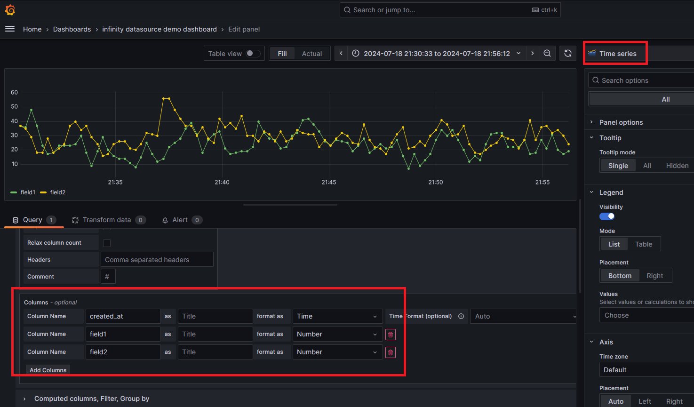Toggle the Table view switch

(x=253, y=54)
